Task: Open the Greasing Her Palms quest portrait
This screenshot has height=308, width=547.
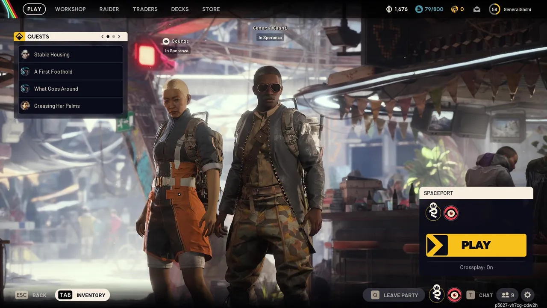Action: click(25, 106)
